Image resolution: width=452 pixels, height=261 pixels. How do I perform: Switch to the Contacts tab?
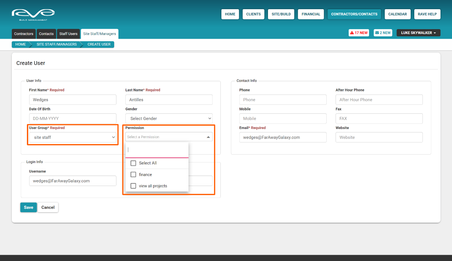(46, 34)
